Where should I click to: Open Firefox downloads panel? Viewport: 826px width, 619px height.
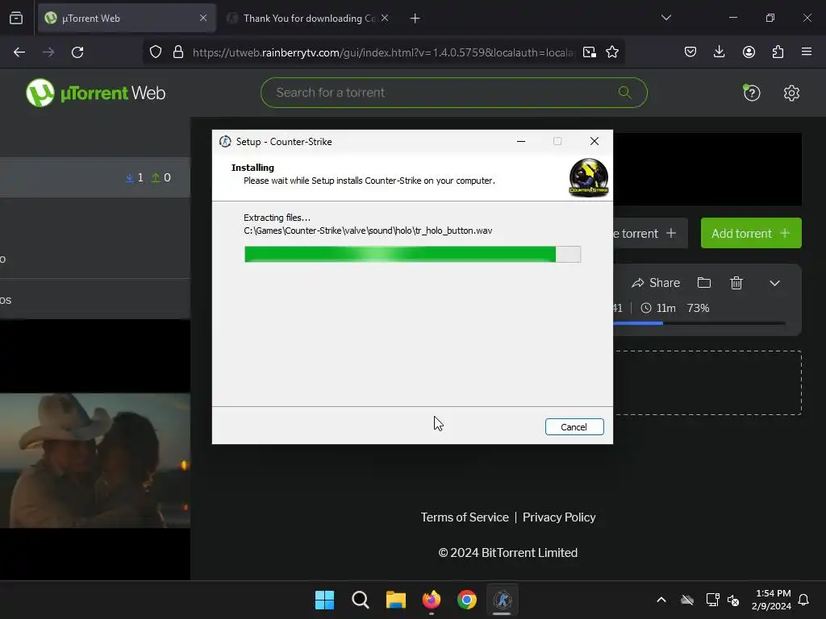pyautogui.click(x=719, y=52)
